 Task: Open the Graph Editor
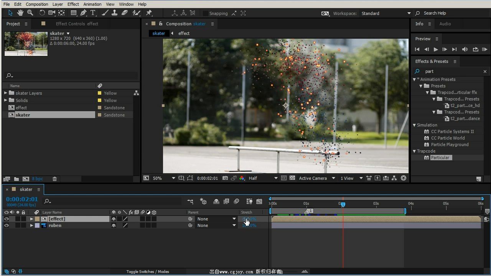coord(259,201)
